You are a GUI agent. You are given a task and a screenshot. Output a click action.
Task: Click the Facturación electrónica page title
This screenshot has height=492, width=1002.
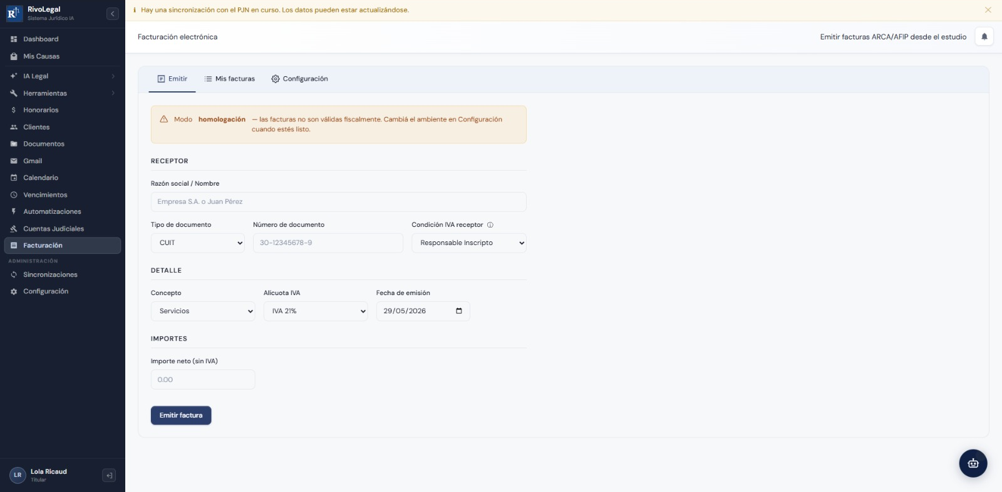(178, 37)
